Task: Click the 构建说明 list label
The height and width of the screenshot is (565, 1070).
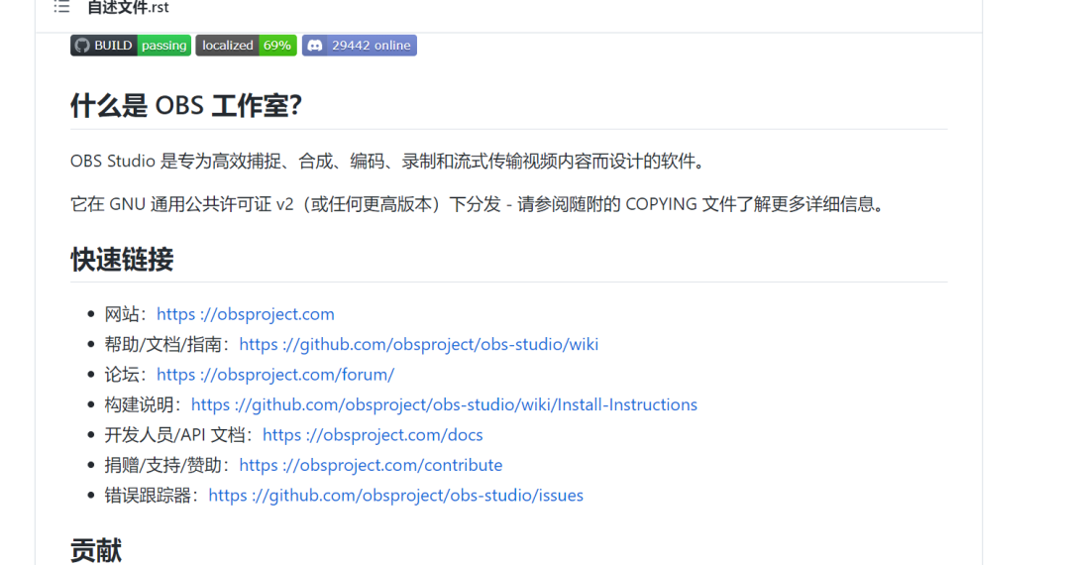Action: tap(144, 404)
